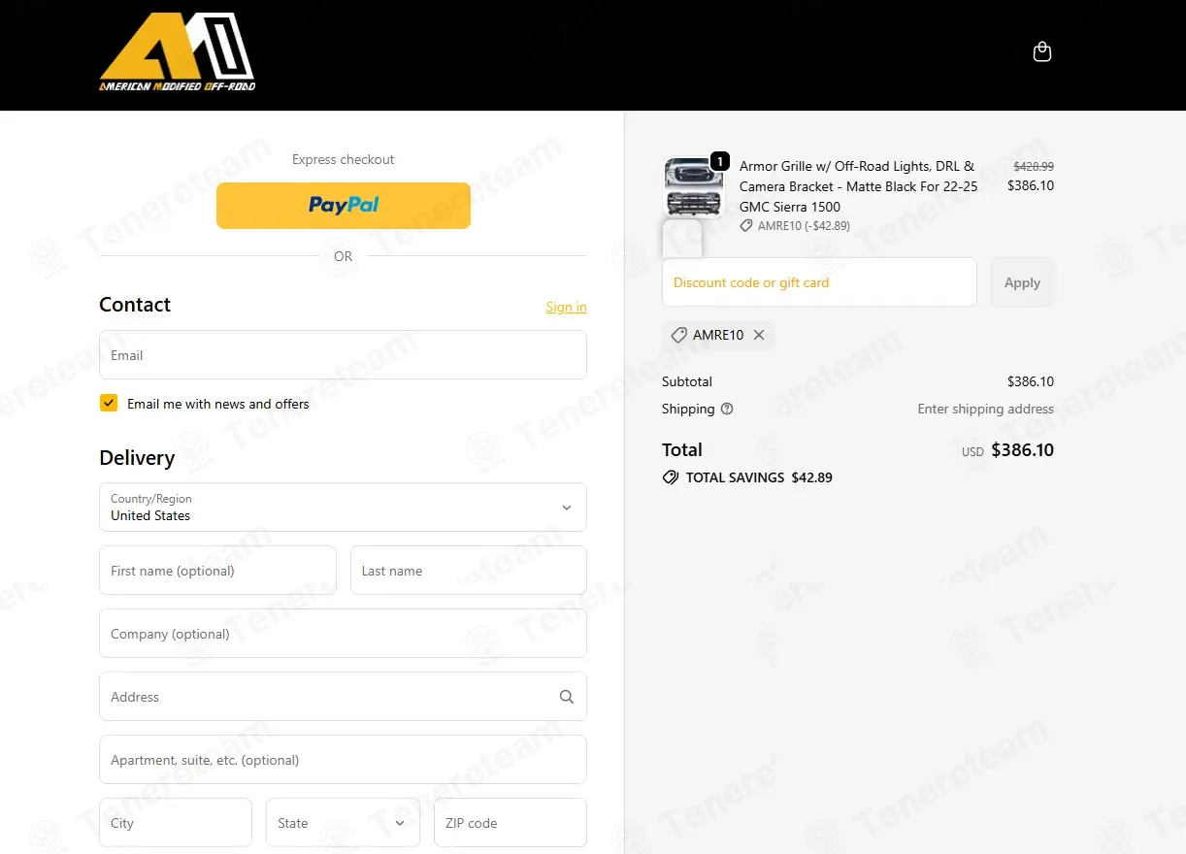Focus the Email input field
1186x854 pixels.
(x=343, y=355)
